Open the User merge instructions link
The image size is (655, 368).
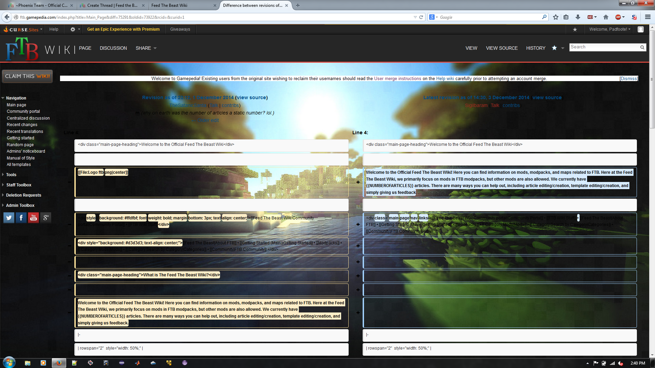tap(397, 79)
